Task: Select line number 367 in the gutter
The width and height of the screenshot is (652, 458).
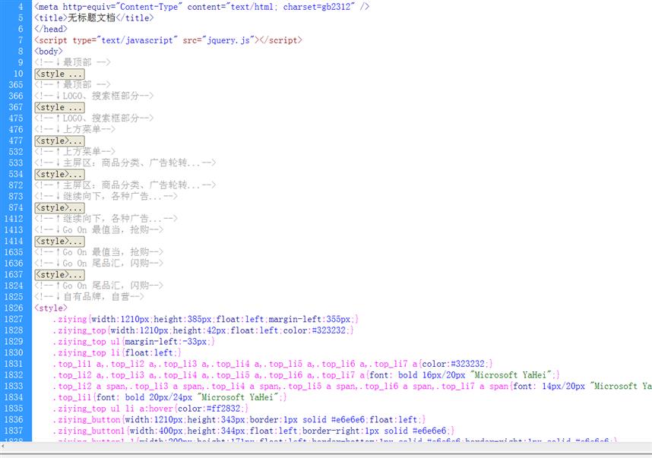Action: pos(16,107)
